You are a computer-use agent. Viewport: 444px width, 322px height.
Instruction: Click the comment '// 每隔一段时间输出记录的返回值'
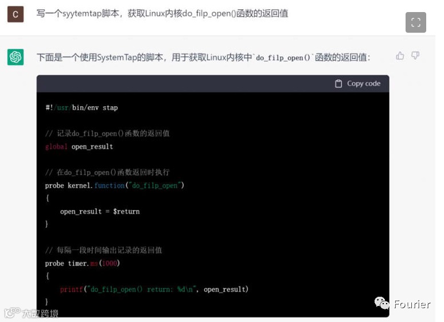click(x=104, y=250)
